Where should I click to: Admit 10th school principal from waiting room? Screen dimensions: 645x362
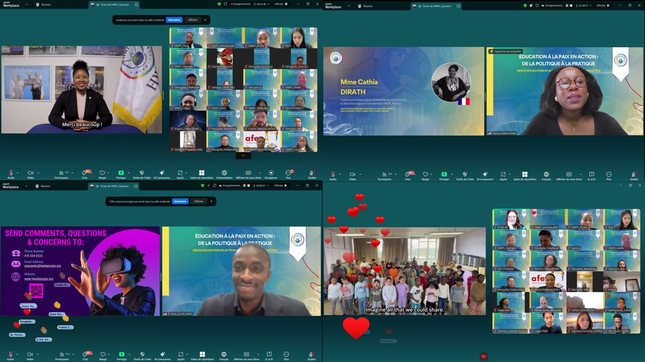180,201
